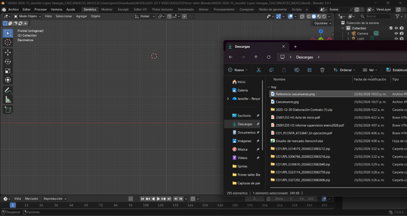Click the Add Cube tool icon

(8, 110)
